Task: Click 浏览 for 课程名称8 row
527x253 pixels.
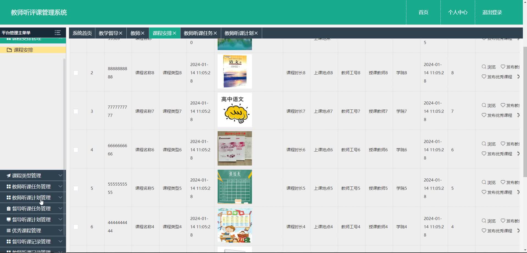Action: tap(489, 67)
